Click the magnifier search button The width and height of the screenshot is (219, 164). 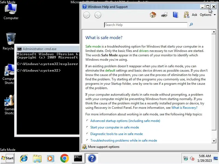191,25
